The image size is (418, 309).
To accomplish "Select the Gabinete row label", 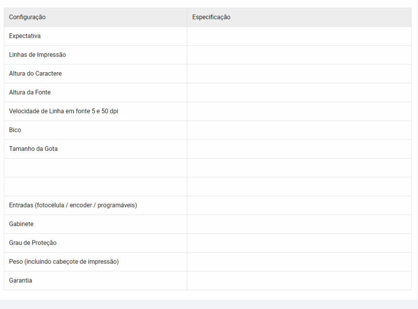I will pyautogui.click(x=21, y=224).
